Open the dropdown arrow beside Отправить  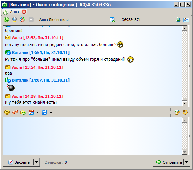[186, 162]
